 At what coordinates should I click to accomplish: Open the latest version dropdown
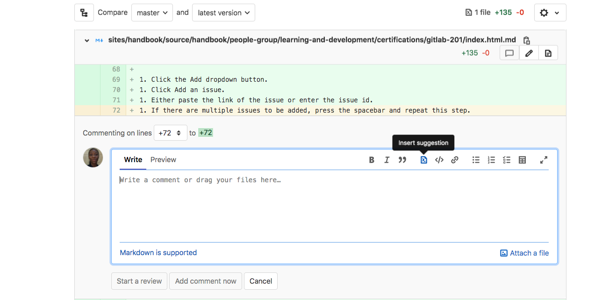coord(223,13)
